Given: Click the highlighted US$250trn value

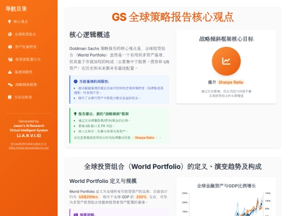Looking at the screenshot, I should click(x=88, y=197).
